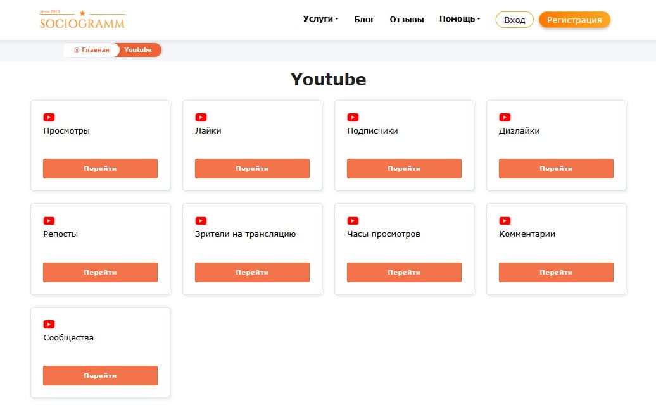The image size is (656, 405).
Task: Click Перейти under Просмотры
Action: pos(101,168)
